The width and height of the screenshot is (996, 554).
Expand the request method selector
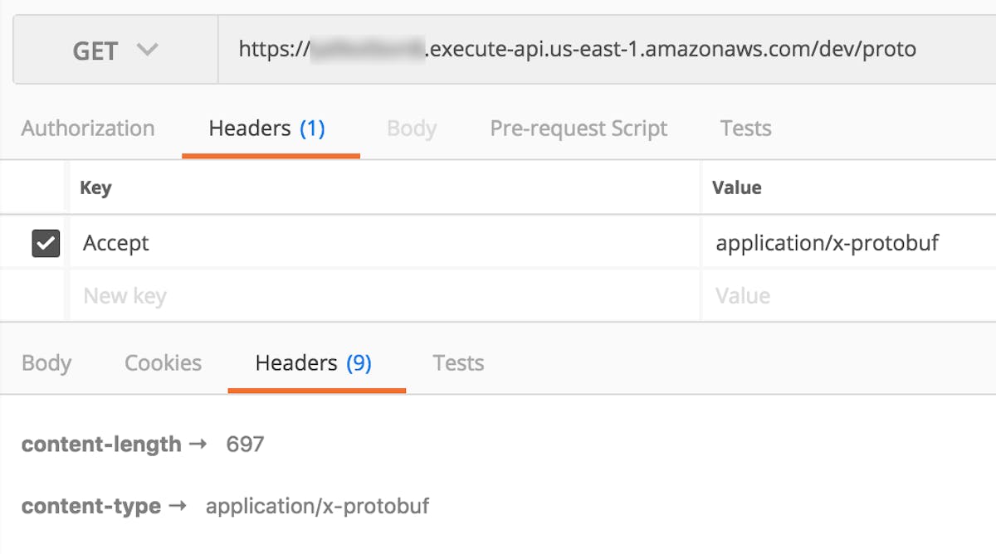[x=116, y=50]
